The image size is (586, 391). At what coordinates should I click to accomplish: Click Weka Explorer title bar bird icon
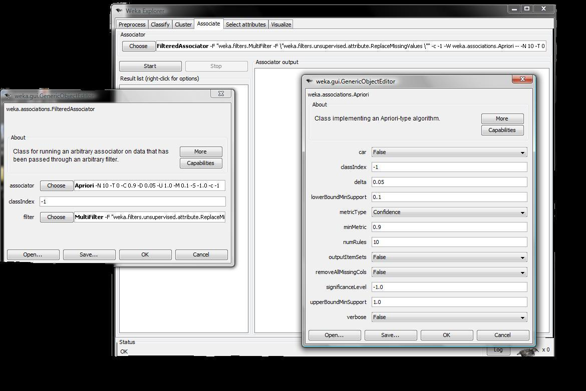pyautogui.click(x=119, y=10)
